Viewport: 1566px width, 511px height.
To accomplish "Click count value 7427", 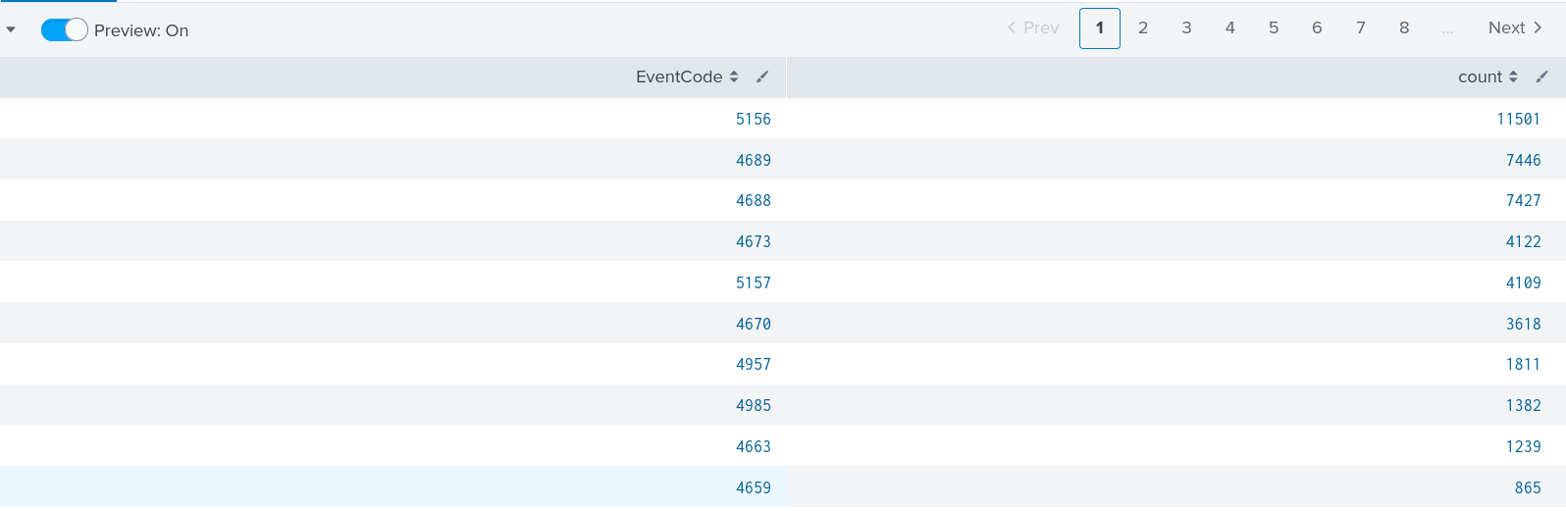I will tap(1524, 200).
